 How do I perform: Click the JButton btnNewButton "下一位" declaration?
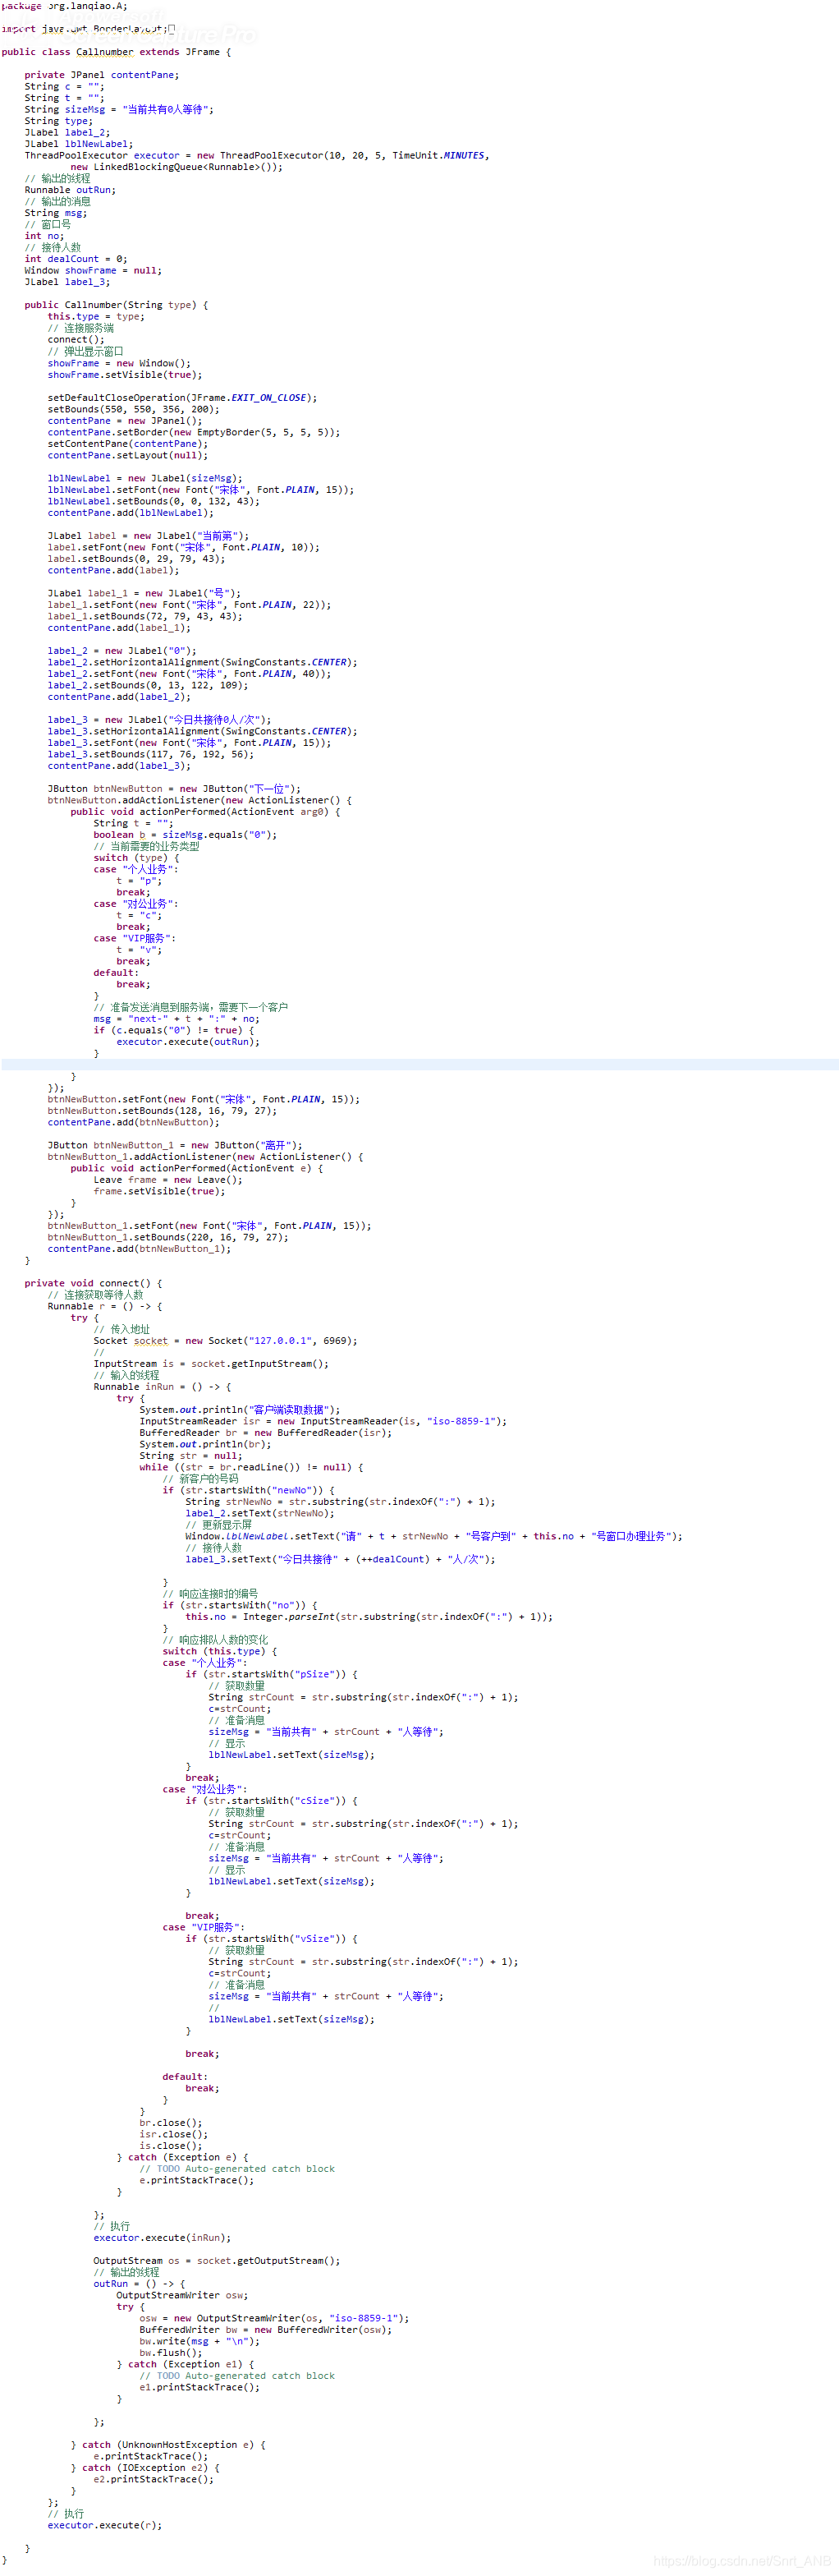pos(174,789)
